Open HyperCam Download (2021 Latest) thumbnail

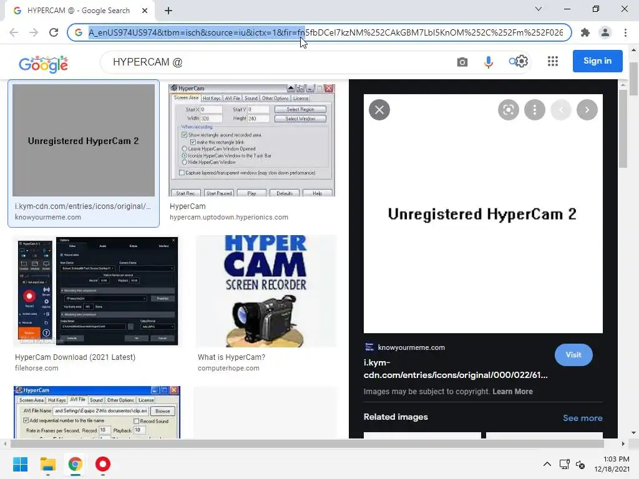pyautogui.click(x=98, y=291)
